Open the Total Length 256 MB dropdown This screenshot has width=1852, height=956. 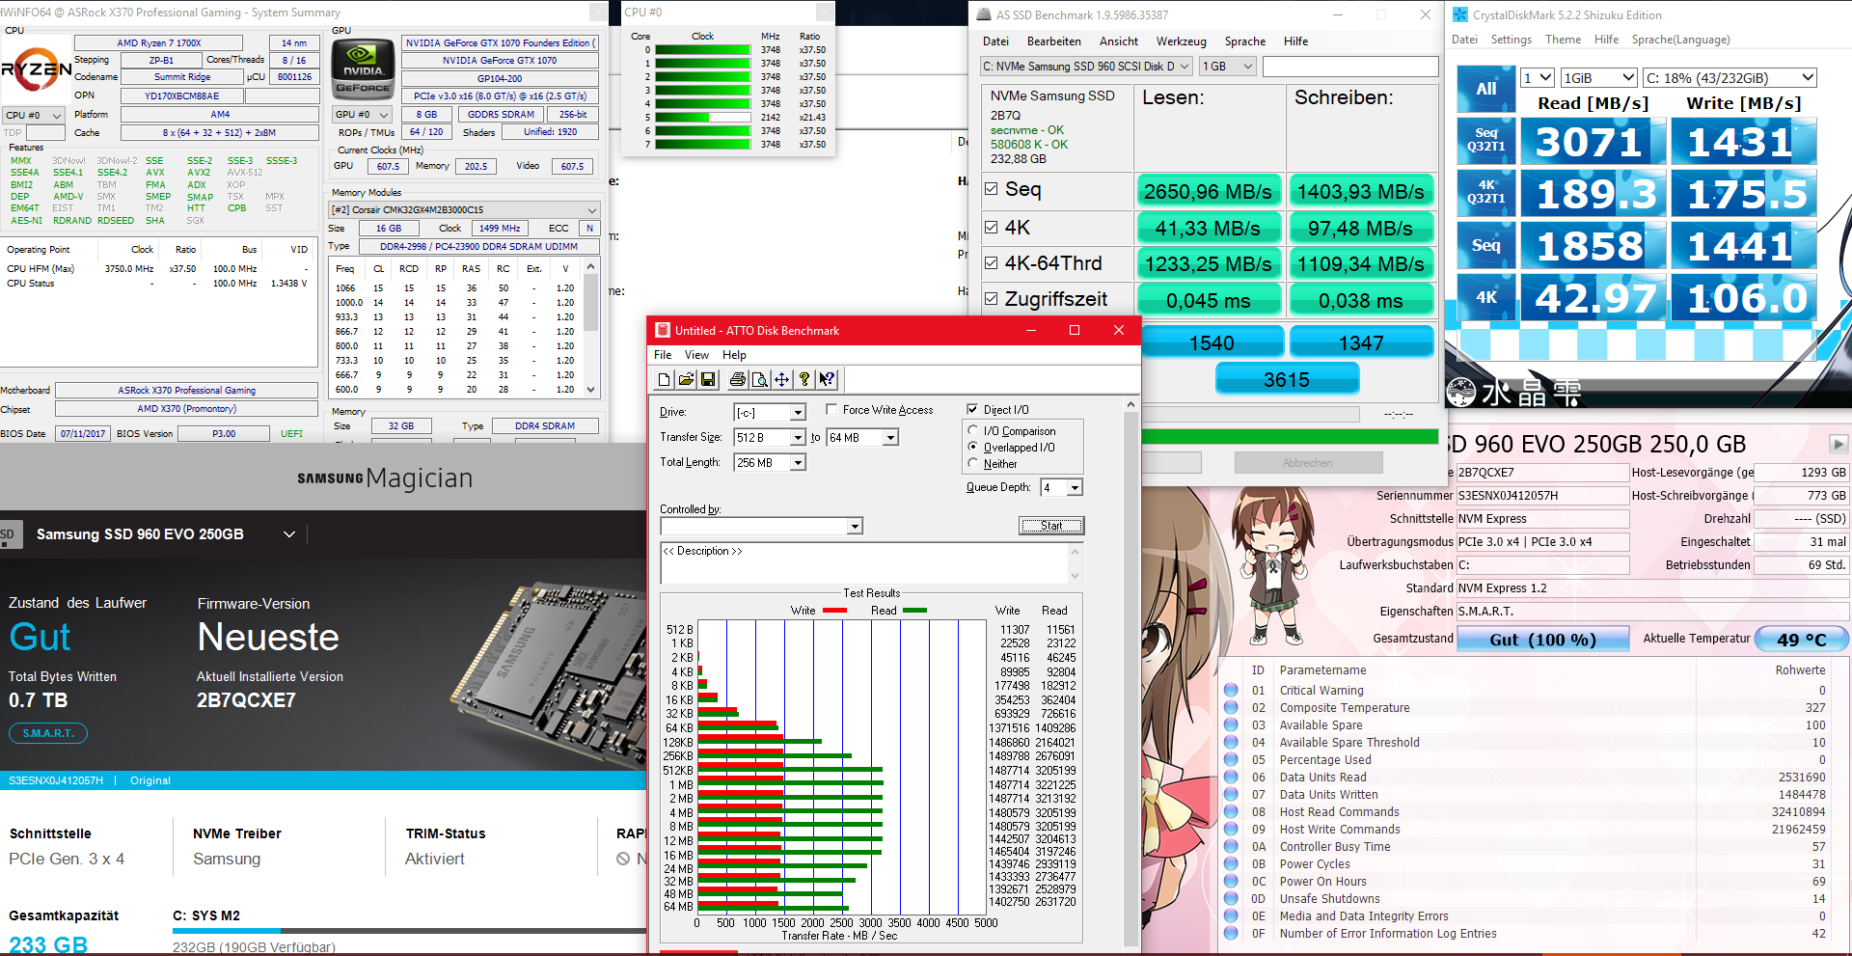(x=798, y=463)
